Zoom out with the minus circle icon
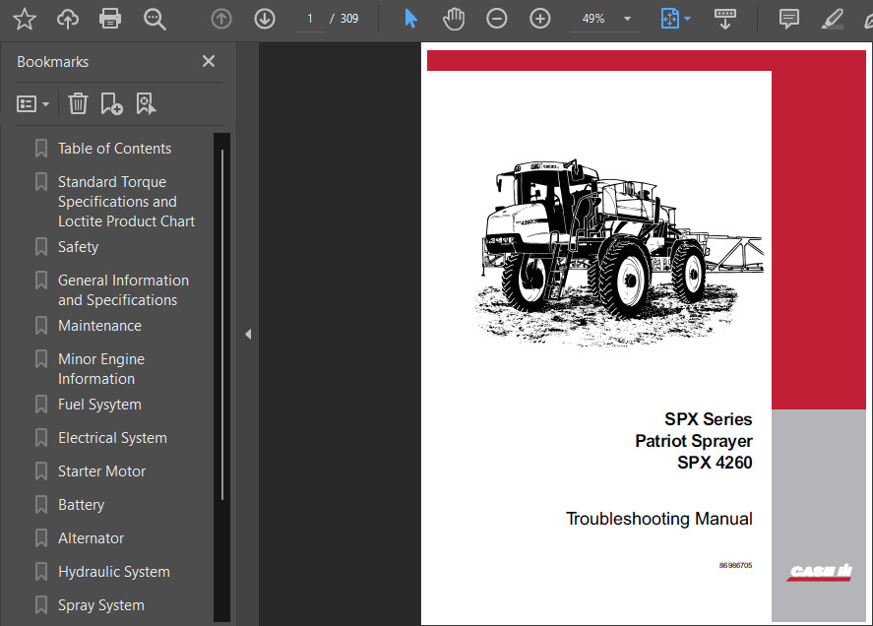The width and height of the screenshot is (873, 626). point(496,19)
